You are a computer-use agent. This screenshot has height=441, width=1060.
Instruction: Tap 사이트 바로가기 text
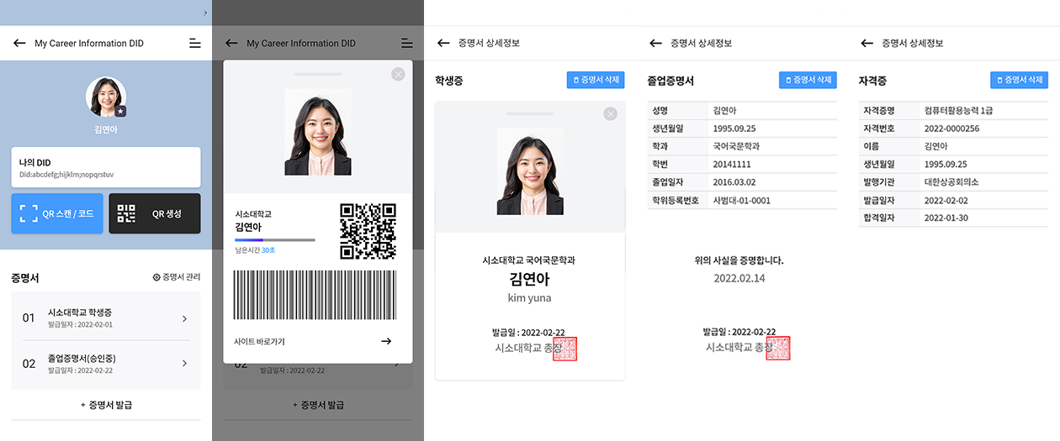click(259, 342)
